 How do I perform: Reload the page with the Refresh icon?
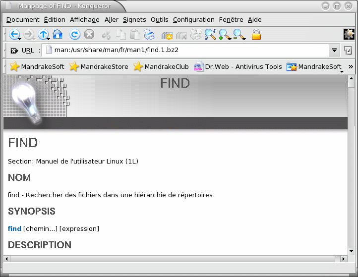(75, 35)
